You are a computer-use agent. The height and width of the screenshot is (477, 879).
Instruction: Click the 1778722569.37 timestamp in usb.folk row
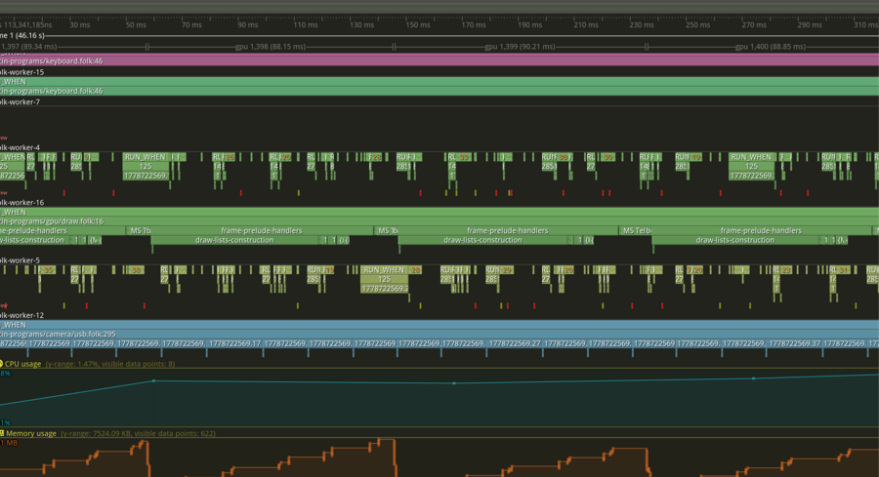click(794, 343)
